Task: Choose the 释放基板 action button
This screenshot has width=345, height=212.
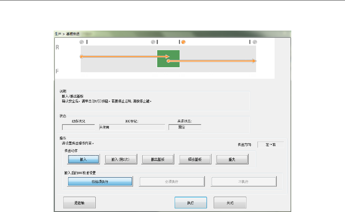Action: coord(195,159)
